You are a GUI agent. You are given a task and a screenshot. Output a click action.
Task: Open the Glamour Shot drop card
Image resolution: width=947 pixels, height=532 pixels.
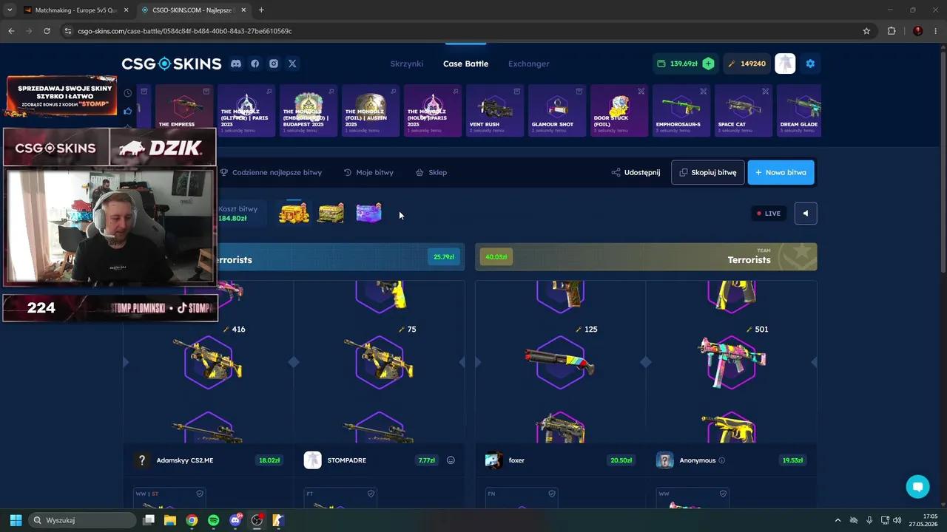(557, 111)
